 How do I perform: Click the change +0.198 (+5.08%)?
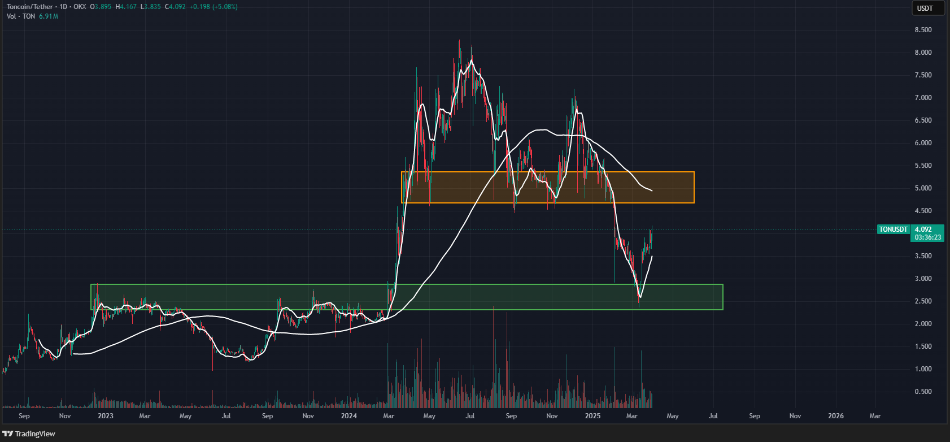213,7
